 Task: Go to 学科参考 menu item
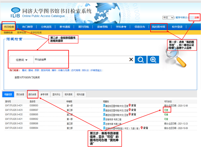[121, 27]
